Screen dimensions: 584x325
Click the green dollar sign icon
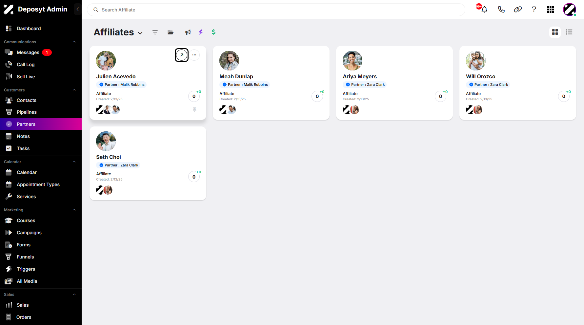214,32
